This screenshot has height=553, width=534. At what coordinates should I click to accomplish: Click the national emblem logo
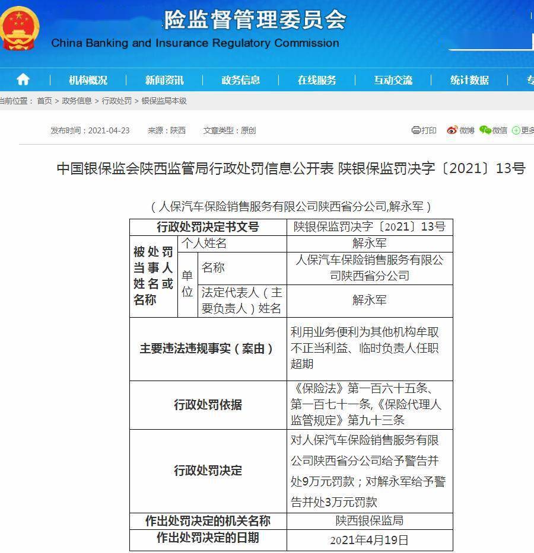pos(20,29)
